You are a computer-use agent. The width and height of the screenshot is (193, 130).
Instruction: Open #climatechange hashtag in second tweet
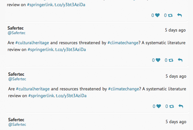click(123, 43)
